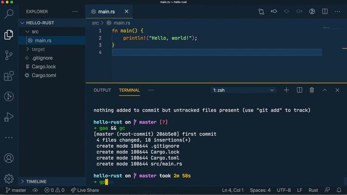The height and width of the screenshot is (195, 347).
Task: Open the terminal selector dropdown 1: zsh
Action: coord(243,90)
